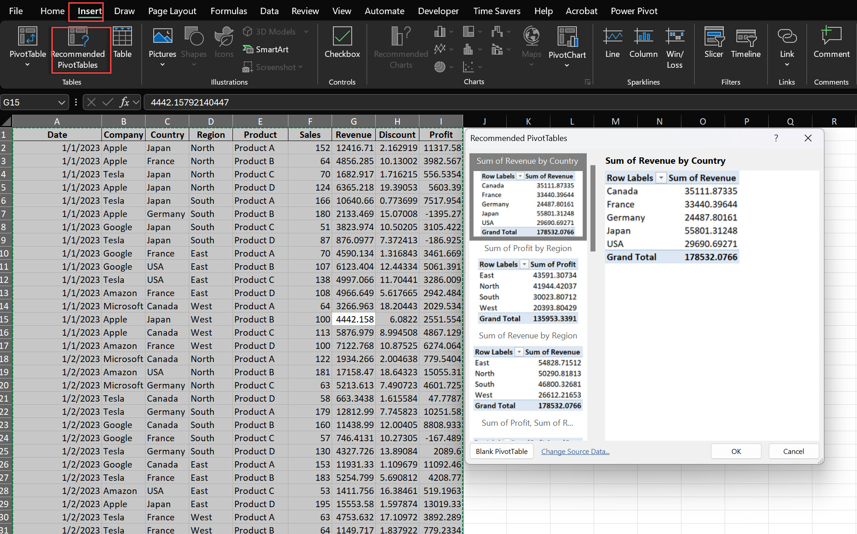The image size is (857, 534).
Task: Switch to the Power Pivot tab
Action: [x=634, y=11]
